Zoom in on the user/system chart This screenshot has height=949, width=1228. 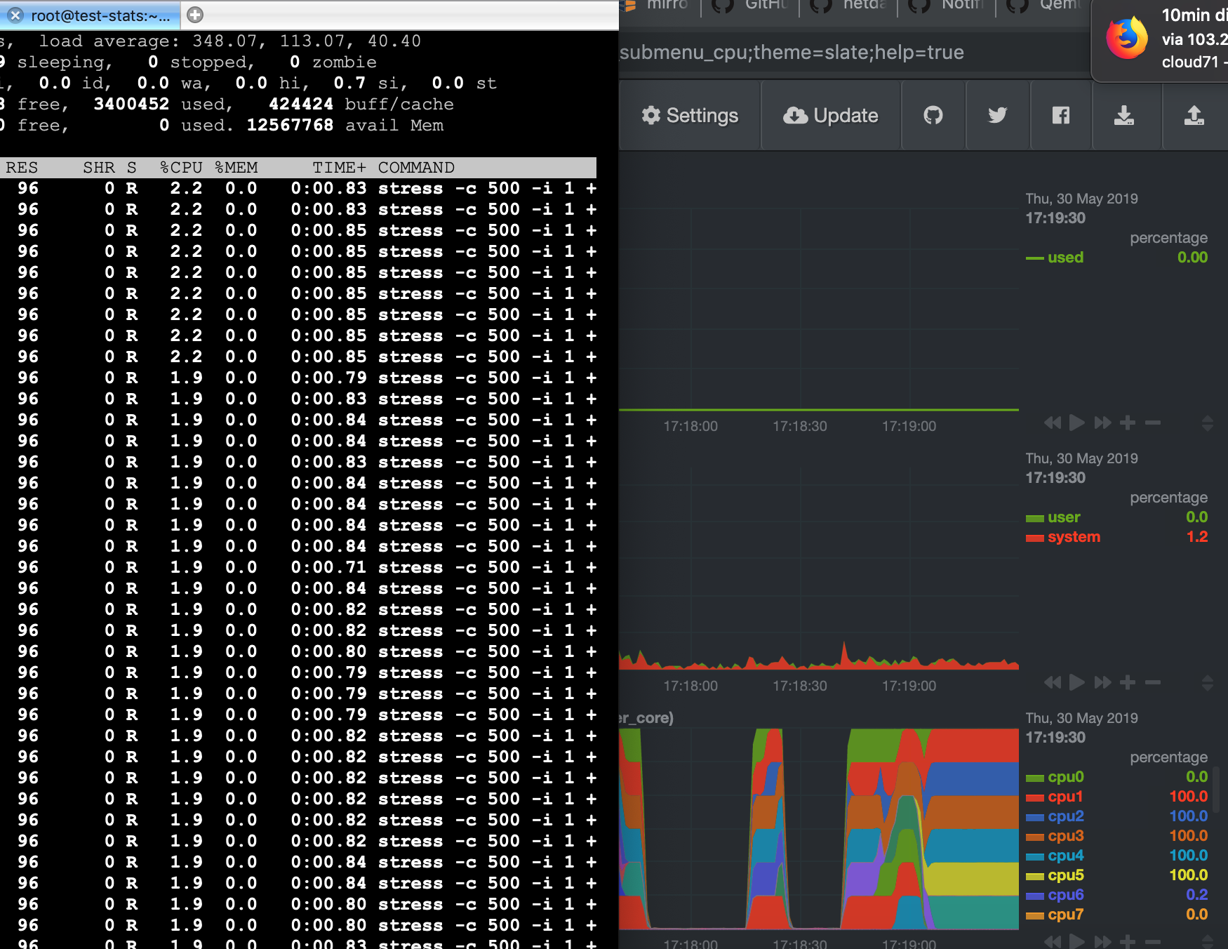(1127, 682)
